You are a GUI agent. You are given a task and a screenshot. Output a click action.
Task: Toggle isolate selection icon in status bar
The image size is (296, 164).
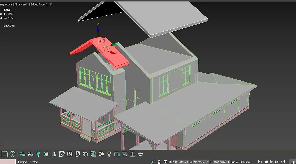pos(152,162)
